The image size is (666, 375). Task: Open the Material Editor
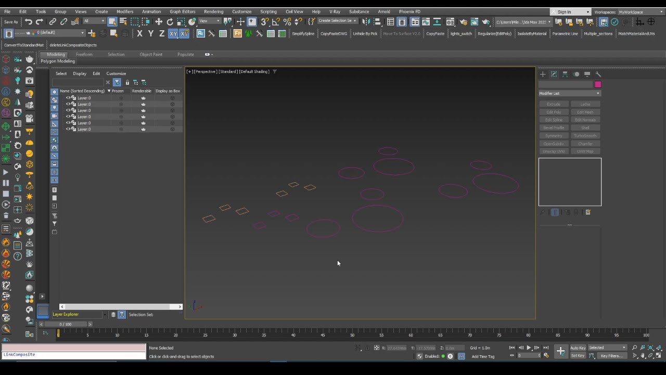(x=450, y=21)
